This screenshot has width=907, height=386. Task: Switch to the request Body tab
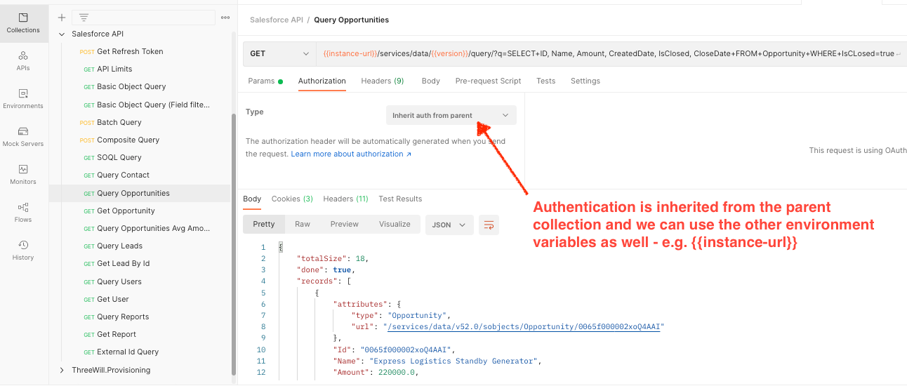pyautogui.click(x=430, y=81)
